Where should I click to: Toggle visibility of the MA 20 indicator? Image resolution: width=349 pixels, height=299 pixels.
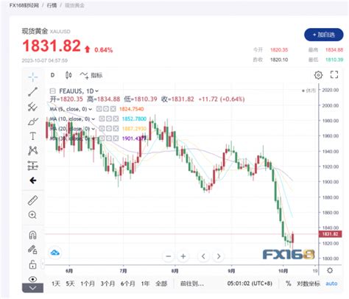click(102, 128)
